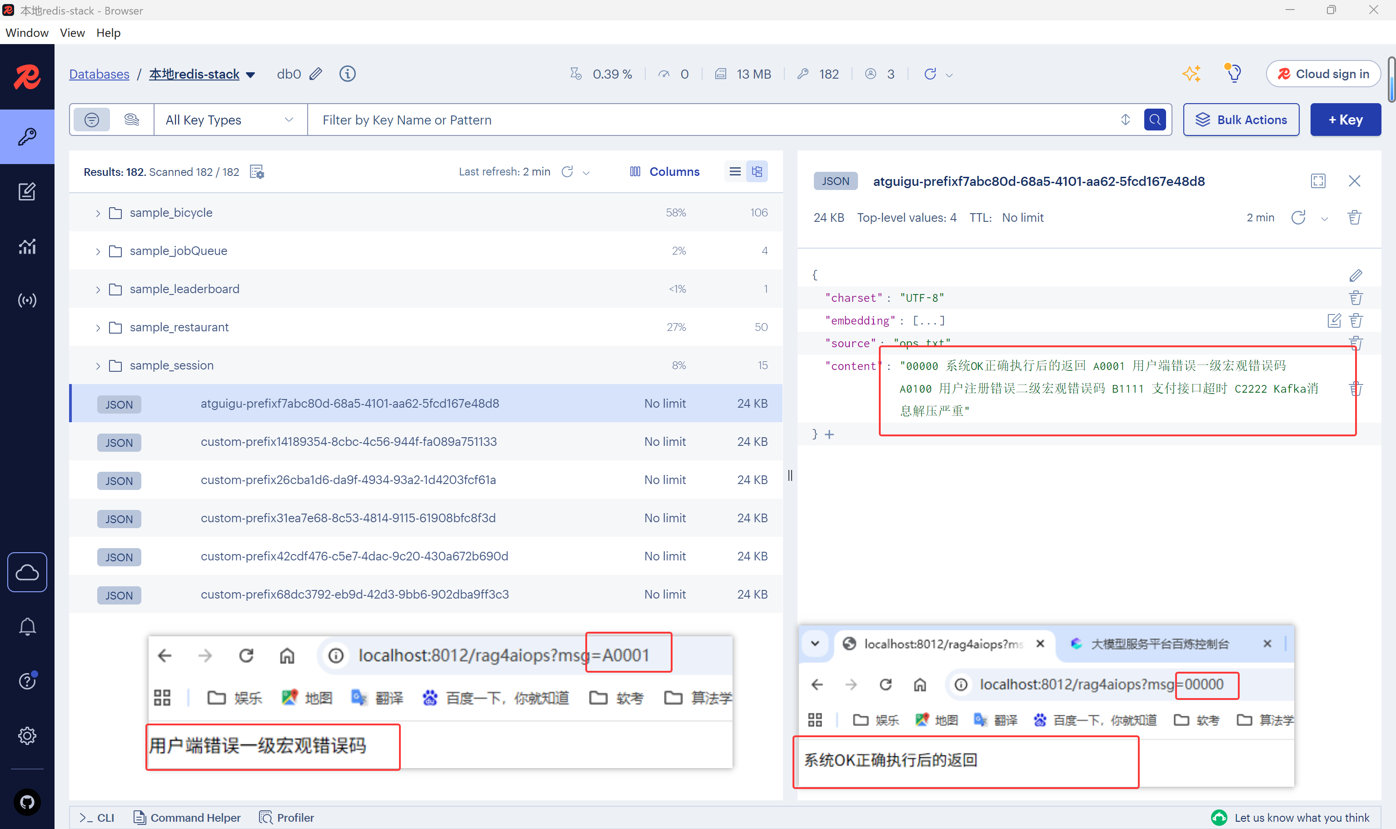Open the GitHub repository icon
This screenshot has width=1396, height=829.
tap(27, 802)
